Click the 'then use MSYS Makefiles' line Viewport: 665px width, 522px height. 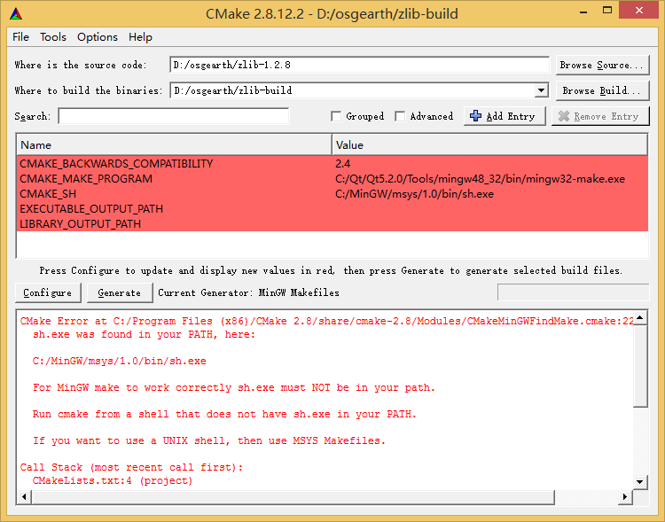click(x=209, y=440)
